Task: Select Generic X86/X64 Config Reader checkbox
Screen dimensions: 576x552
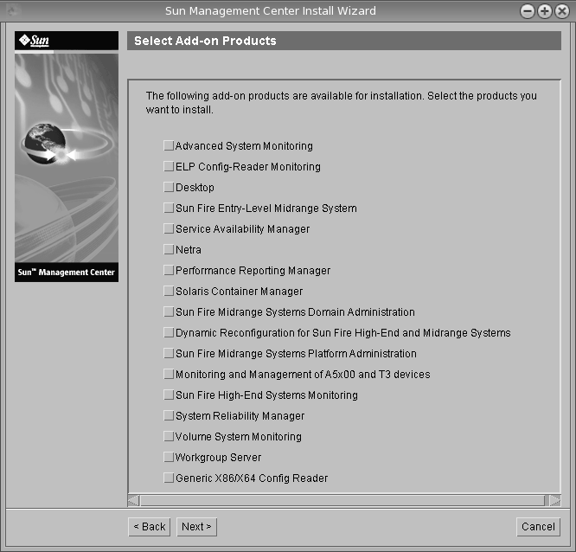Action: point(169,478)
